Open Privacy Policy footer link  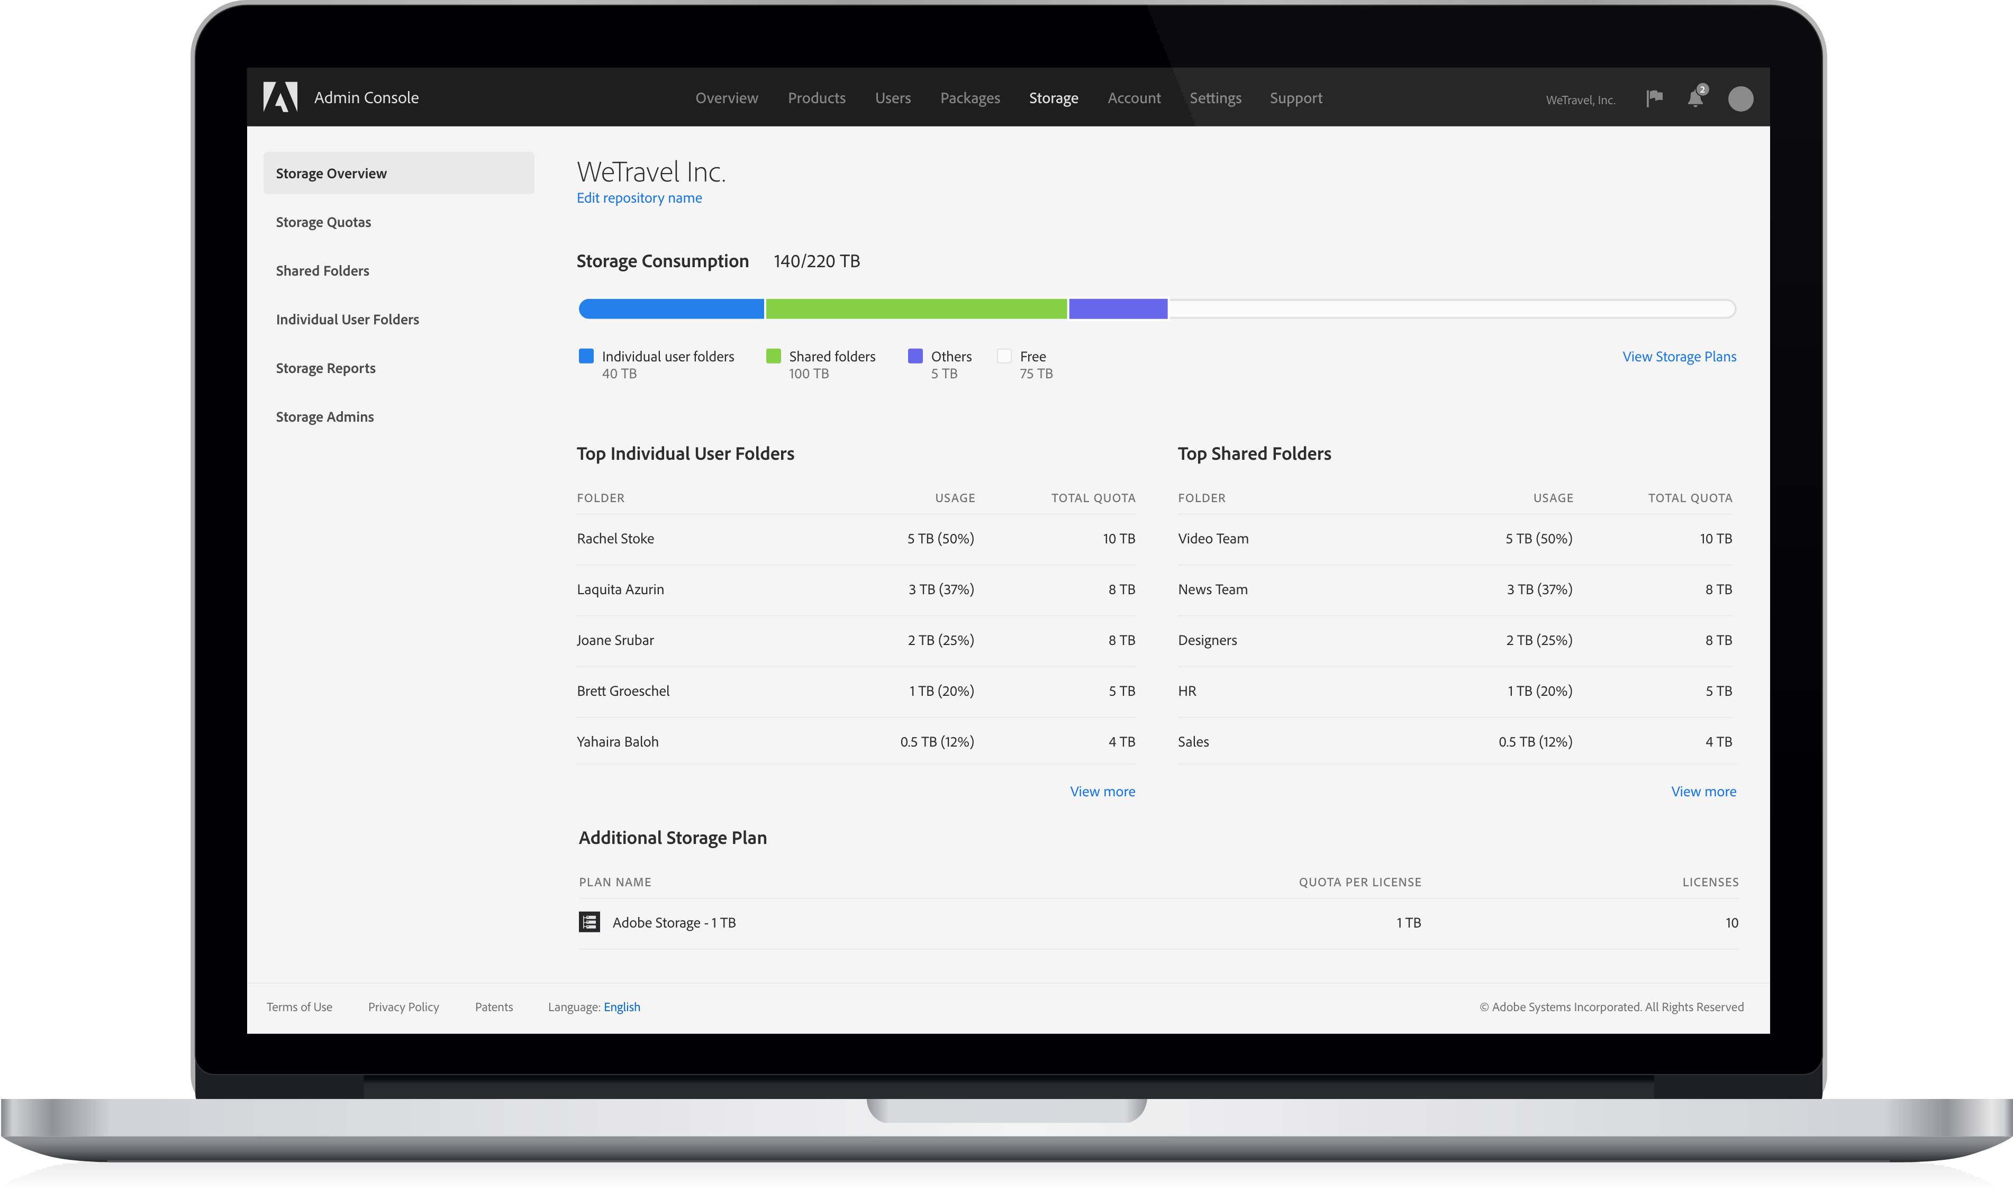point(403,1007)
